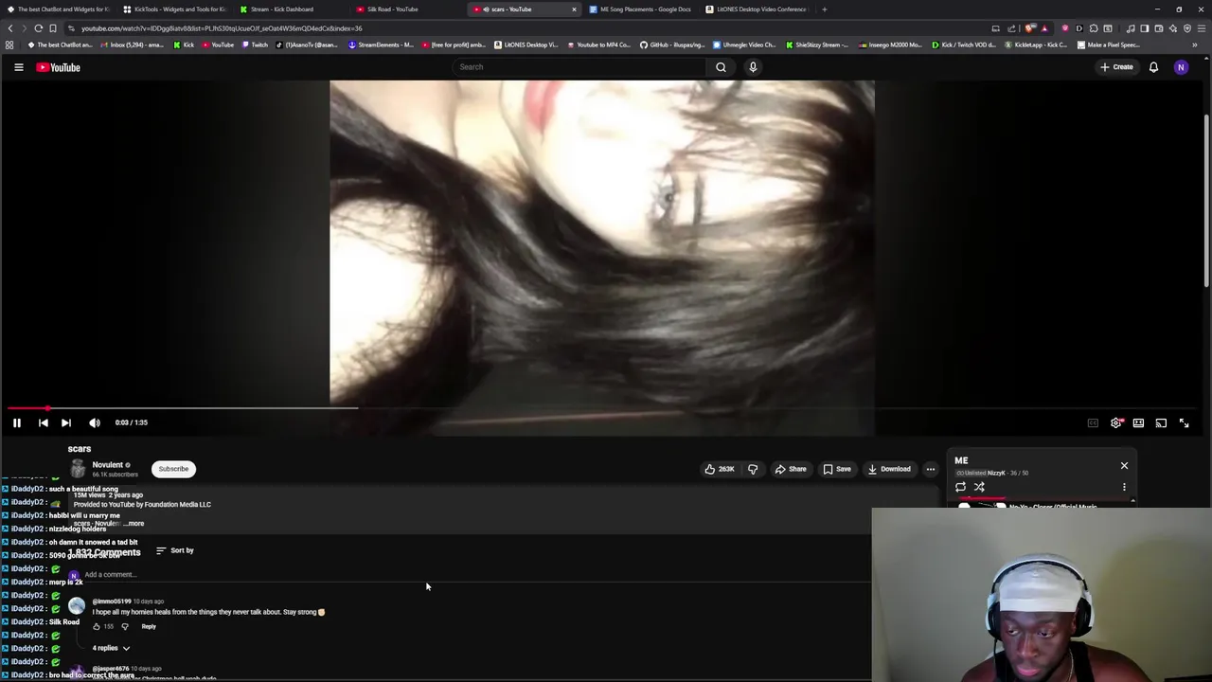The image size is (1212, 682).
Task: Open the @immo05199 commenter avatar
Action: pyautogui.click(x=77, y=606)
